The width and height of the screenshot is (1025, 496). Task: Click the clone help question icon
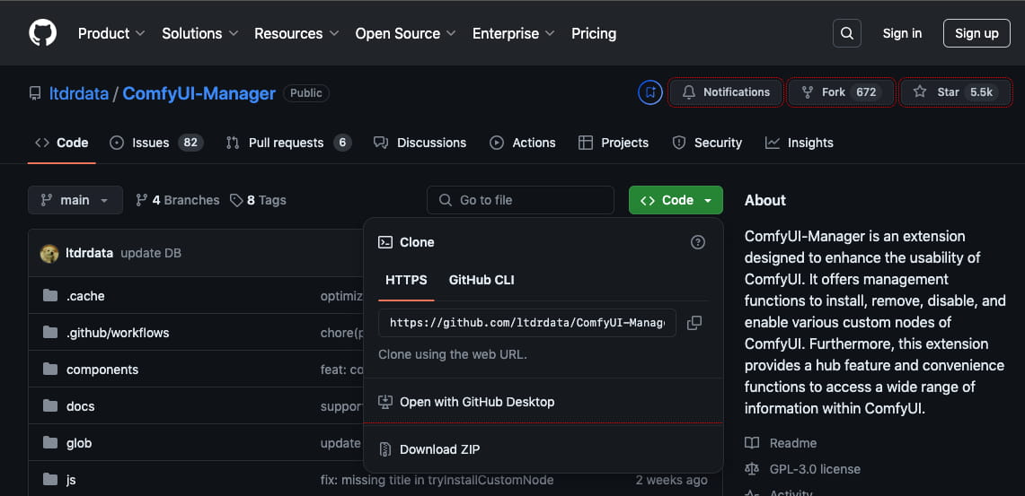tap(697, 242)
